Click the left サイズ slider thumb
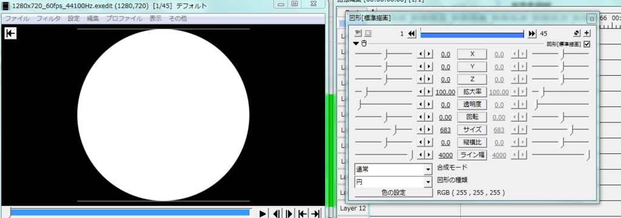 (394, 130)
